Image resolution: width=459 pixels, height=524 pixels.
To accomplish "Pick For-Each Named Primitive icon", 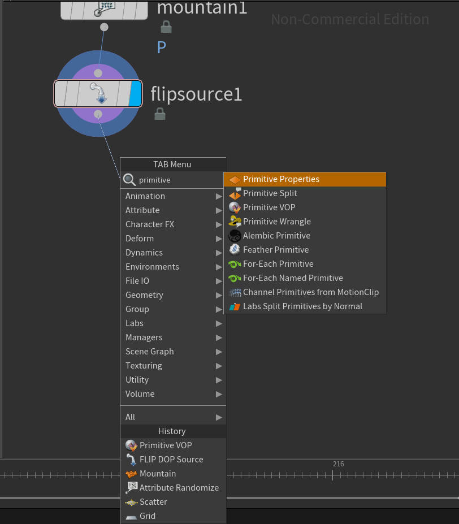I will (x=235, y=278).
